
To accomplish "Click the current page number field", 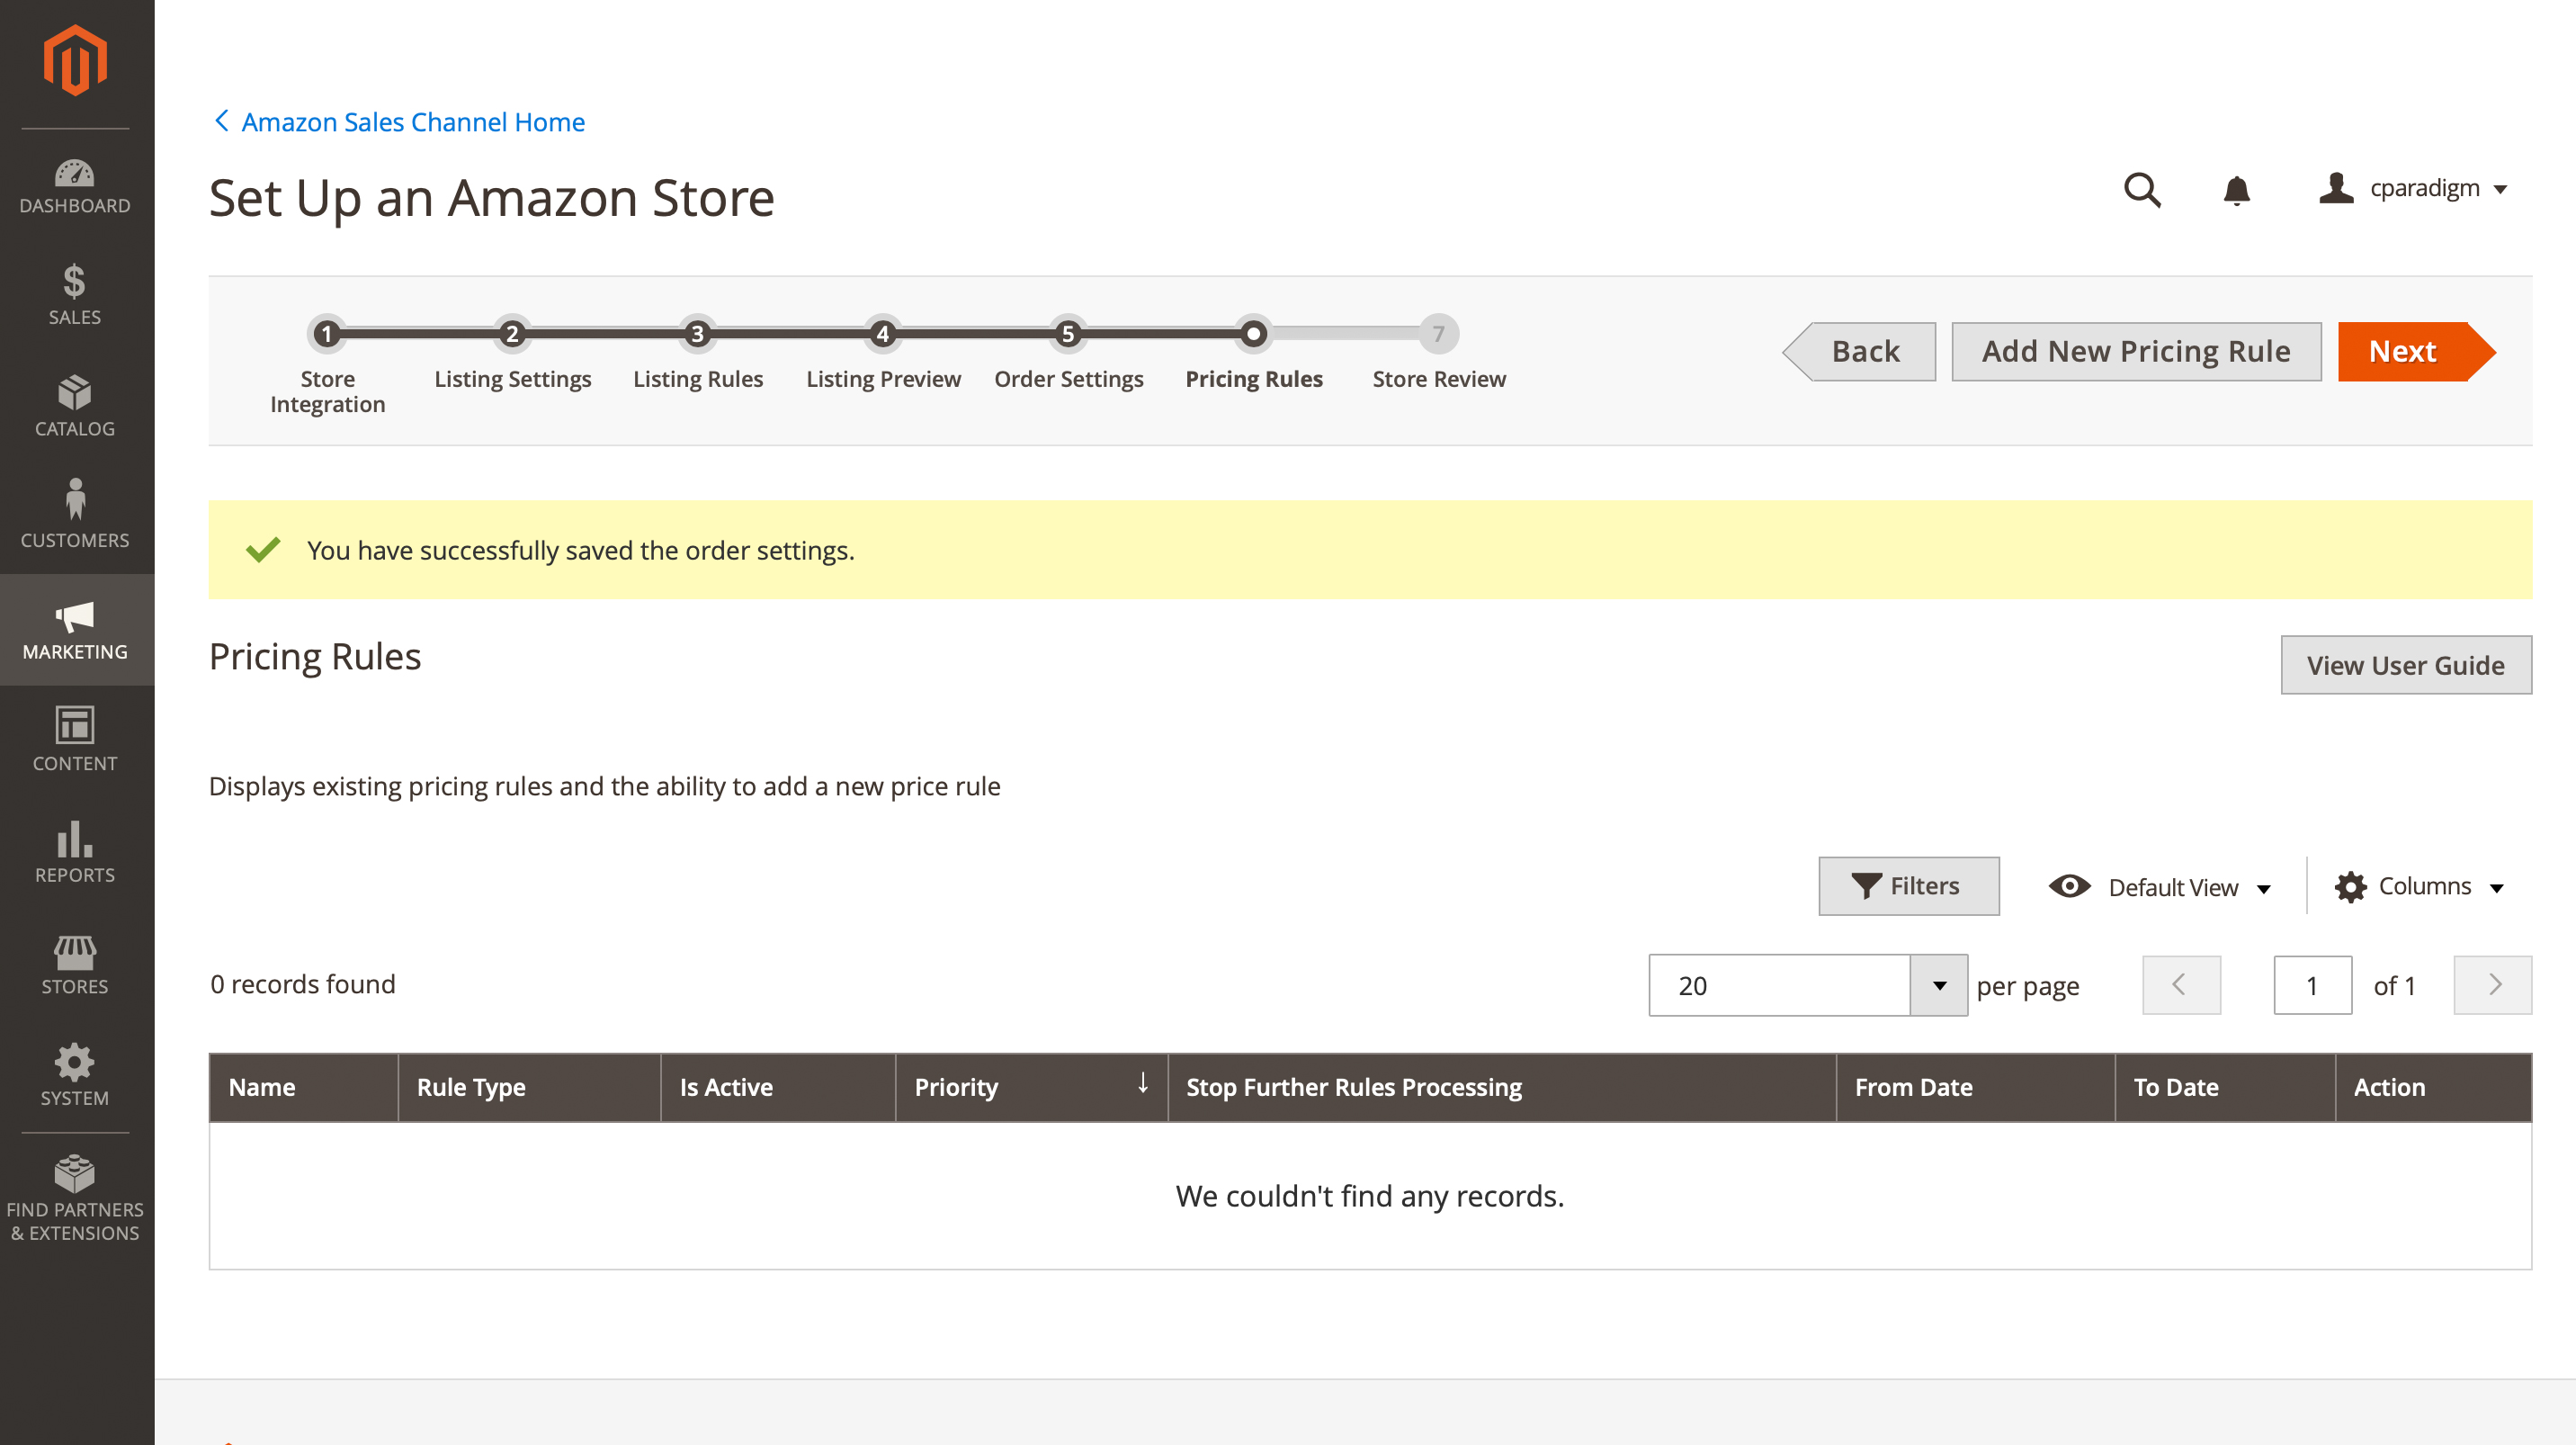I will 2312,985.
